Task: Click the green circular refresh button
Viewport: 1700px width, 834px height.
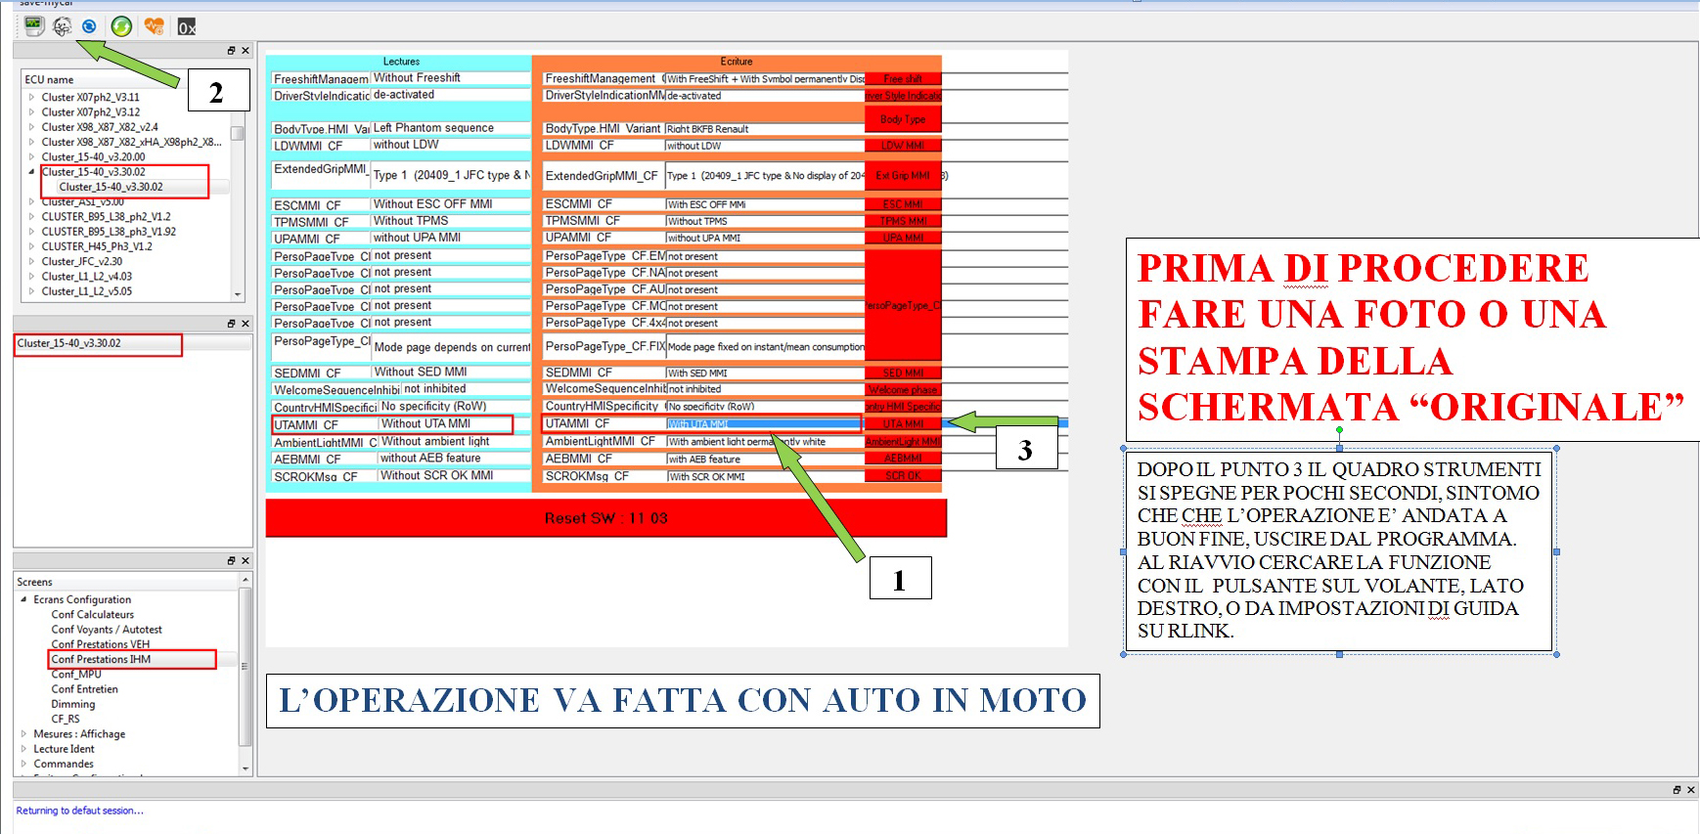Action: point(121,26)
